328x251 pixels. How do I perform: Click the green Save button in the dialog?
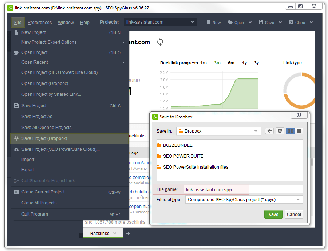pyautogui.click(x=273, y=214)
